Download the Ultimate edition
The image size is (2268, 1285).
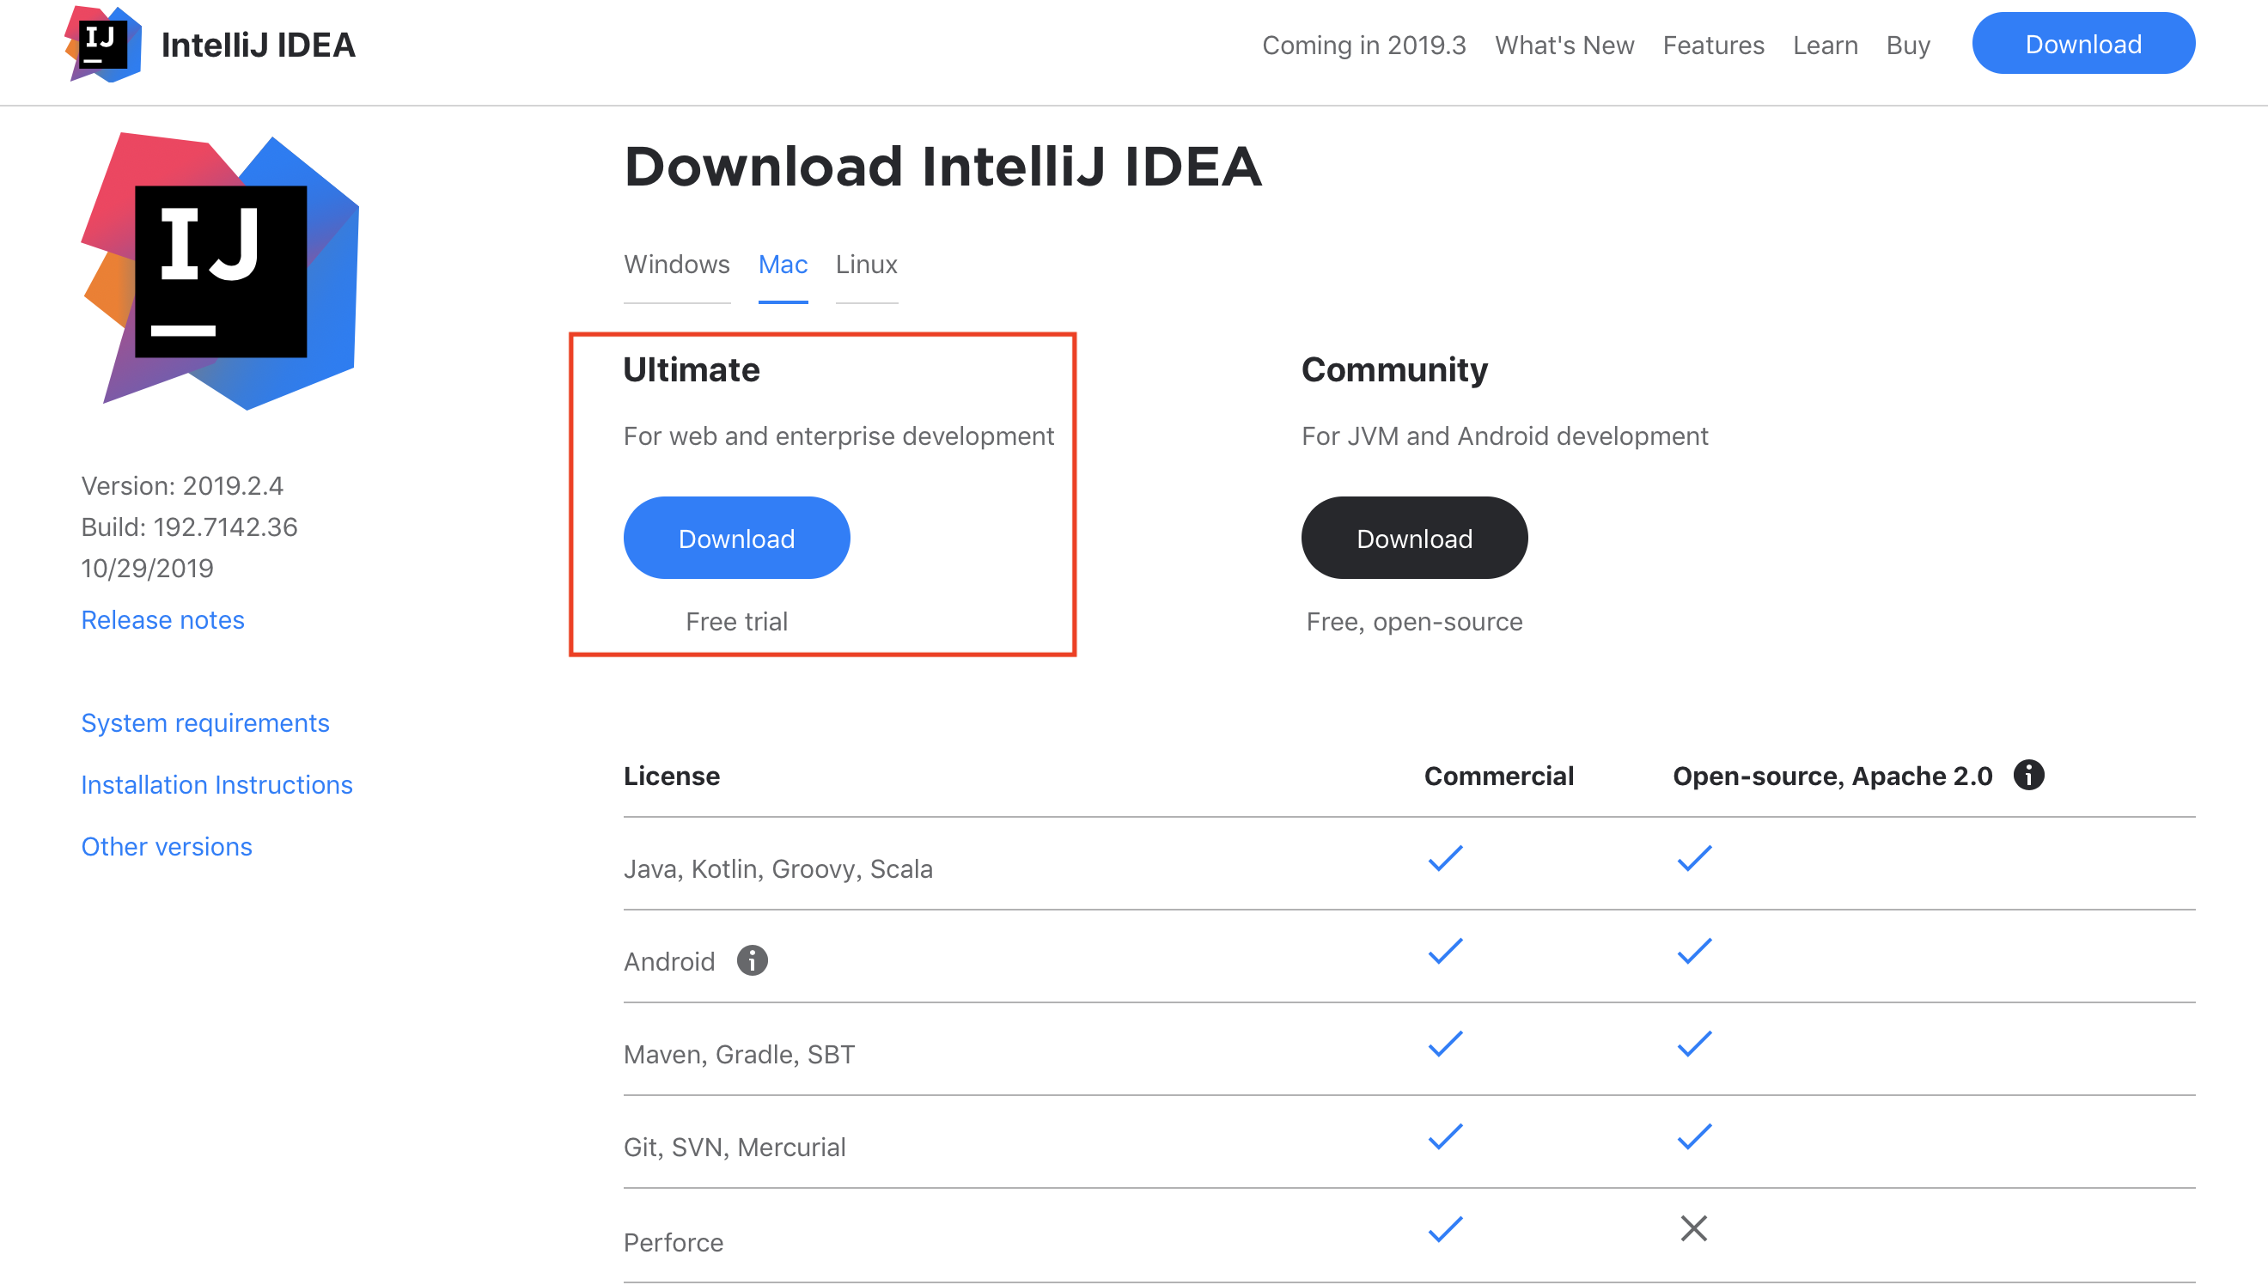(x=736, y=539)
